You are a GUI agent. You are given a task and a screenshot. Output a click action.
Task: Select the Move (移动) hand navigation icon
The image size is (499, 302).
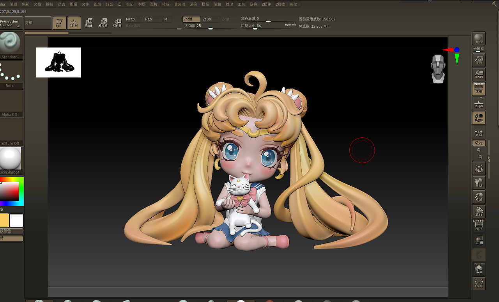tap(479, 183)
